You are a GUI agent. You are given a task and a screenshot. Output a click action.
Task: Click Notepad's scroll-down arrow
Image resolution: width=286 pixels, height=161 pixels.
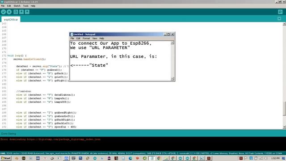pos(172,79)
